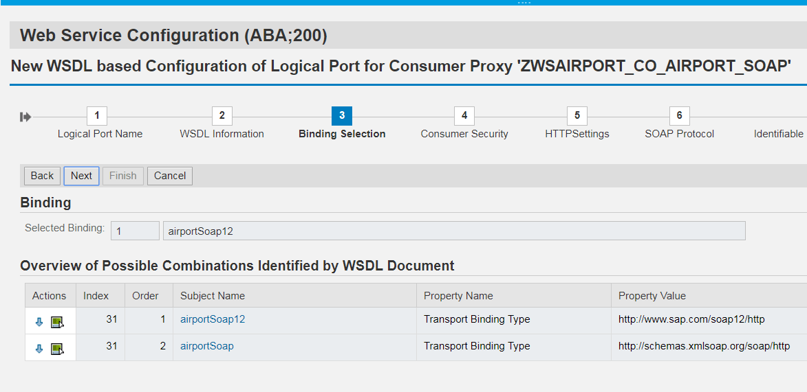Switch to step 5 HTTPSettings
The image size is (807, 392).
tap(577, 116)
